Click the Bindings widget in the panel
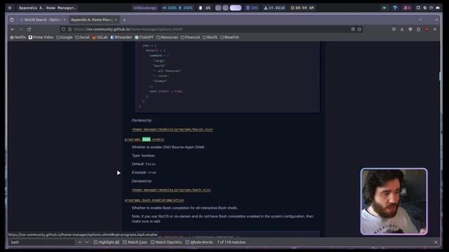This screenshot has width=449, height=252. tap(145, 8)
